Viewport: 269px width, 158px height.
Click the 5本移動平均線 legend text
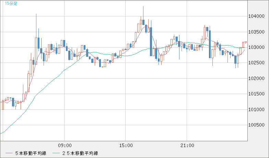[31, 153]
